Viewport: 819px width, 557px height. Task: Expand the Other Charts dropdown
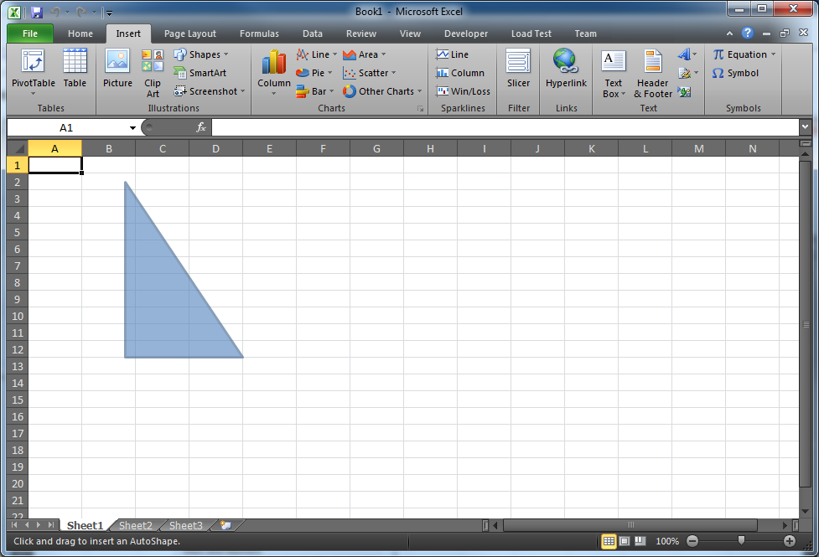tap(382, 91)
